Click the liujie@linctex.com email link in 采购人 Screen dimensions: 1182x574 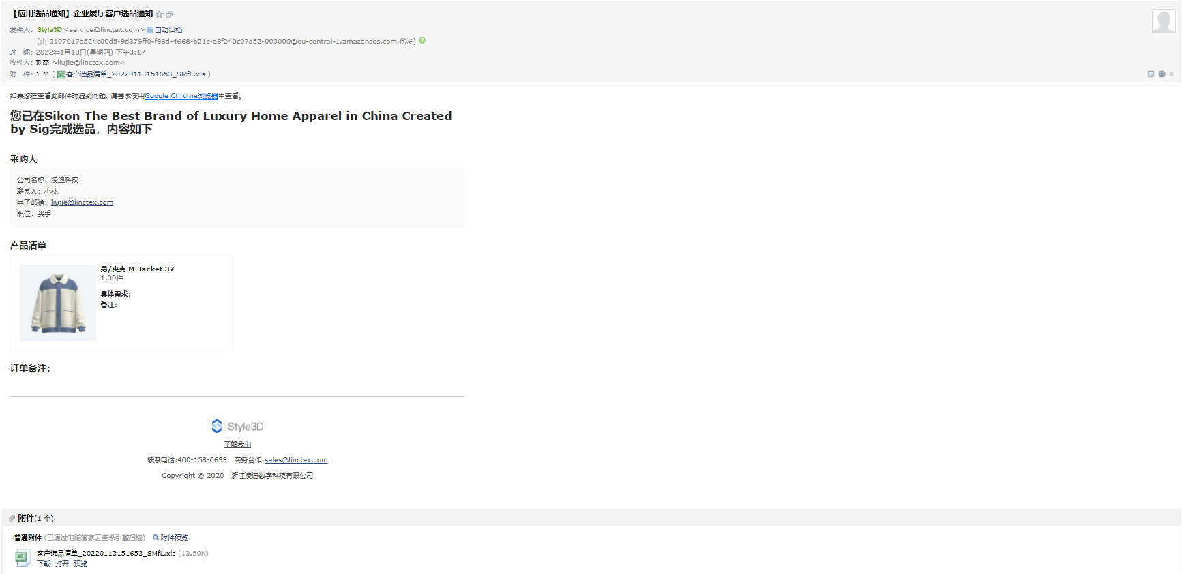tap(82, 202)
